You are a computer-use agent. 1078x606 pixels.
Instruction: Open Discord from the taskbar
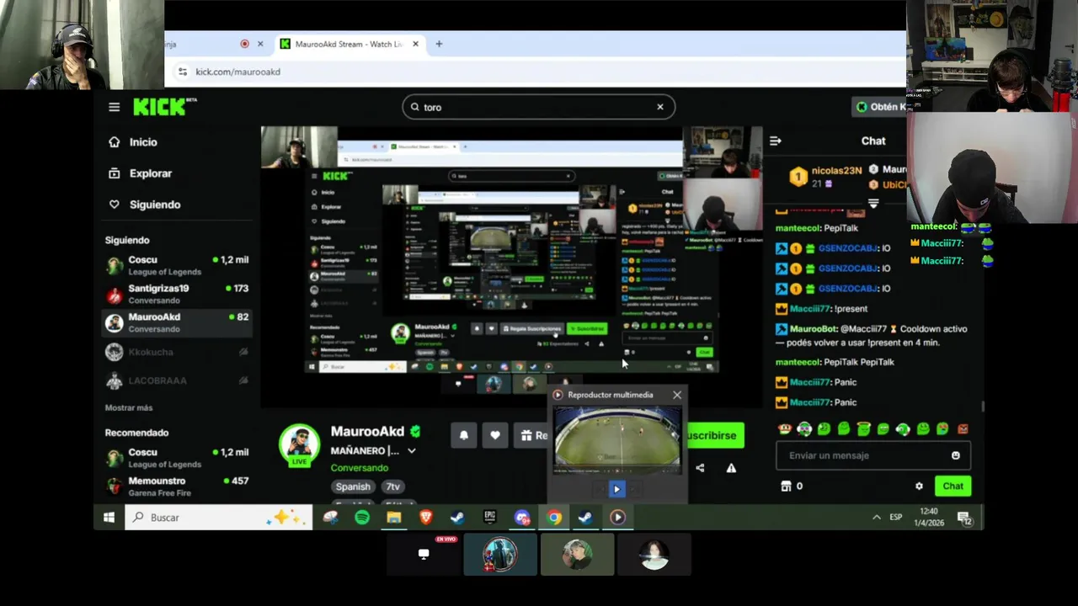coord(522,518)
